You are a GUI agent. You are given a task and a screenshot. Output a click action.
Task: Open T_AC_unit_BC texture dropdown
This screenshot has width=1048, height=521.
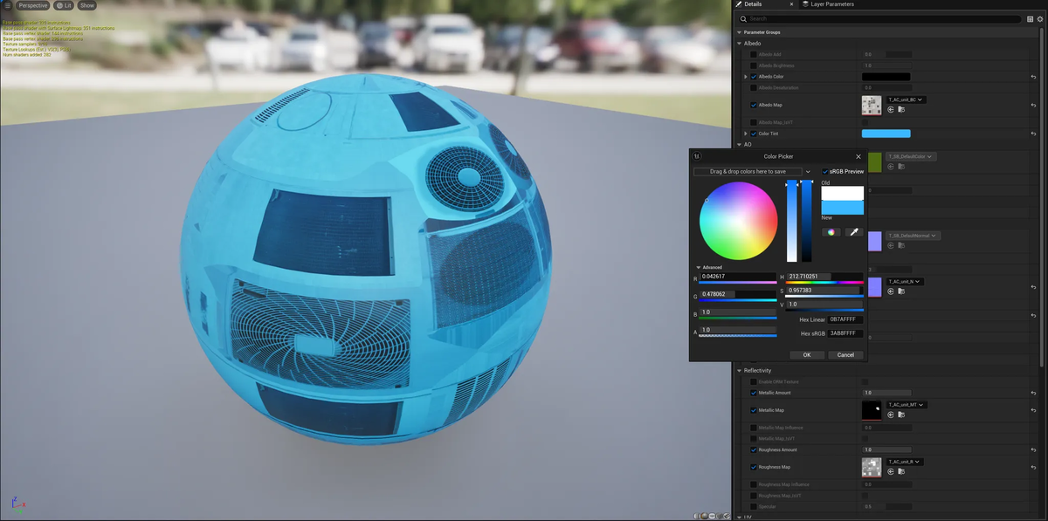click(906, 99)
